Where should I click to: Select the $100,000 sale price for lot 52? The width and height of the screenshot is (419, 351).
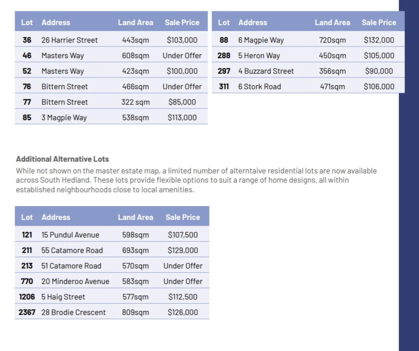point(182,71)
